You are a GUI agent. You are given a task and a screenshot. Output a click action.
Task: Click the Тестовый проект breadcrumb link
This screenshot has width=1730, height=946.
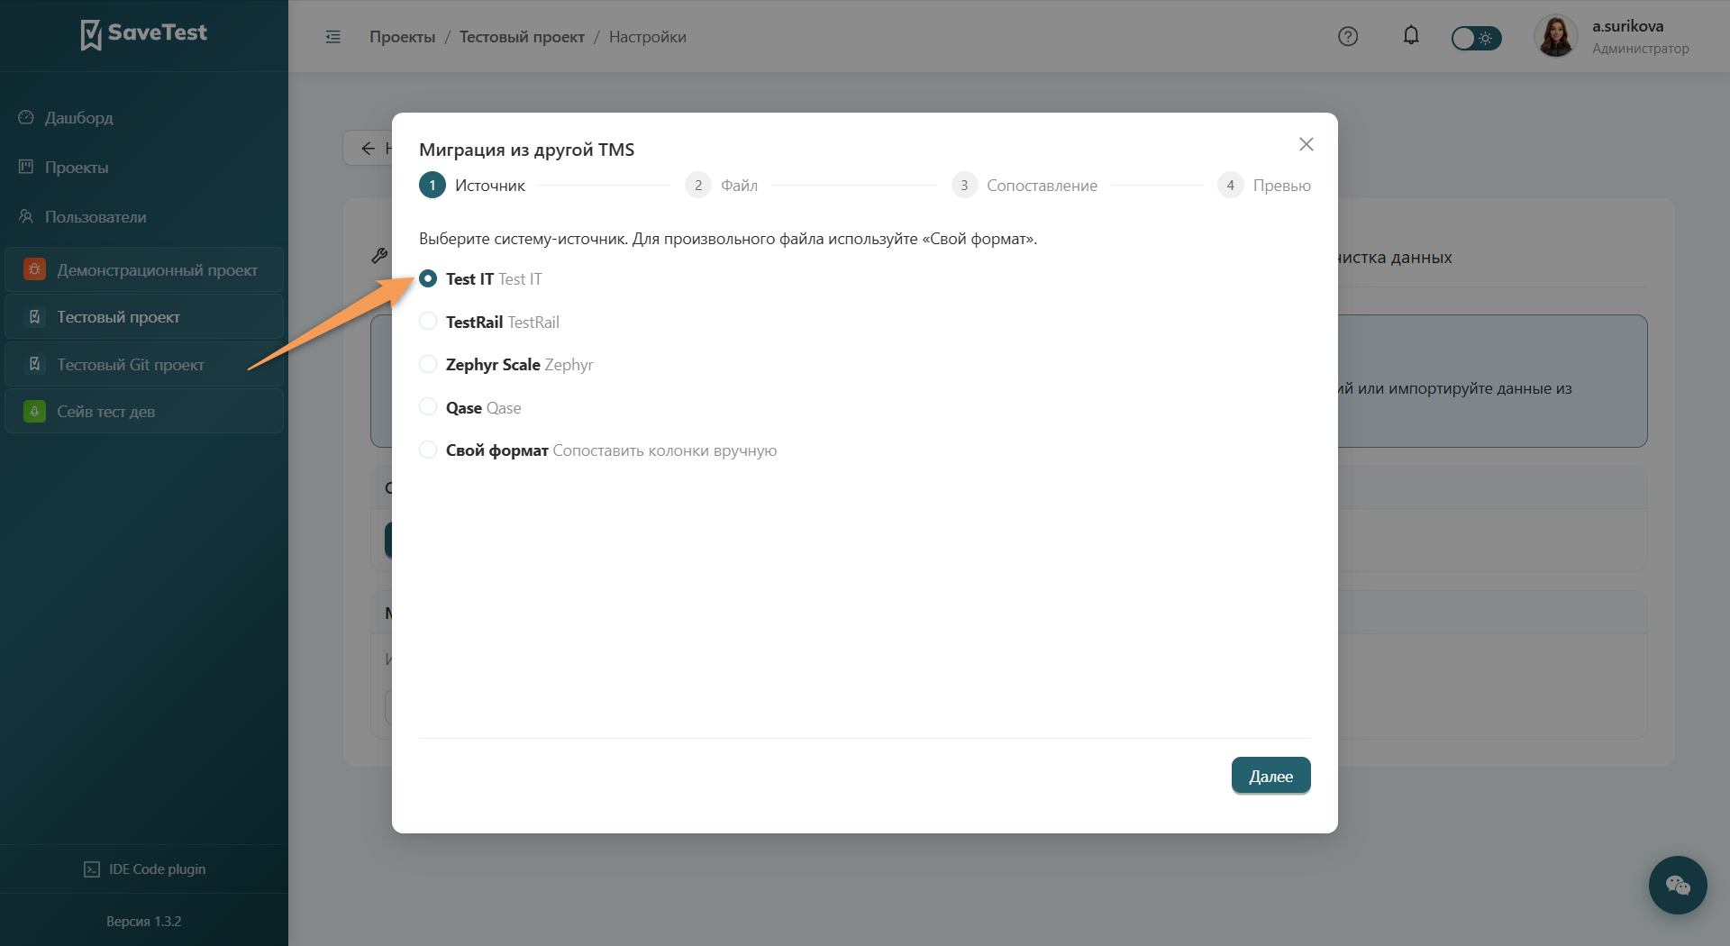click(x=522, y=37)
